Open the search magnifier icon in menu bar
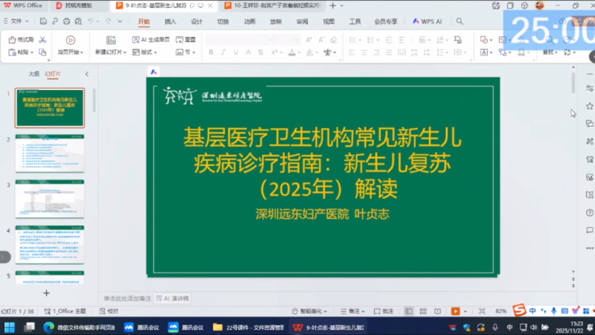Image resolution: width=595 pixels, height=335 pixels. [x=459, y=21]
